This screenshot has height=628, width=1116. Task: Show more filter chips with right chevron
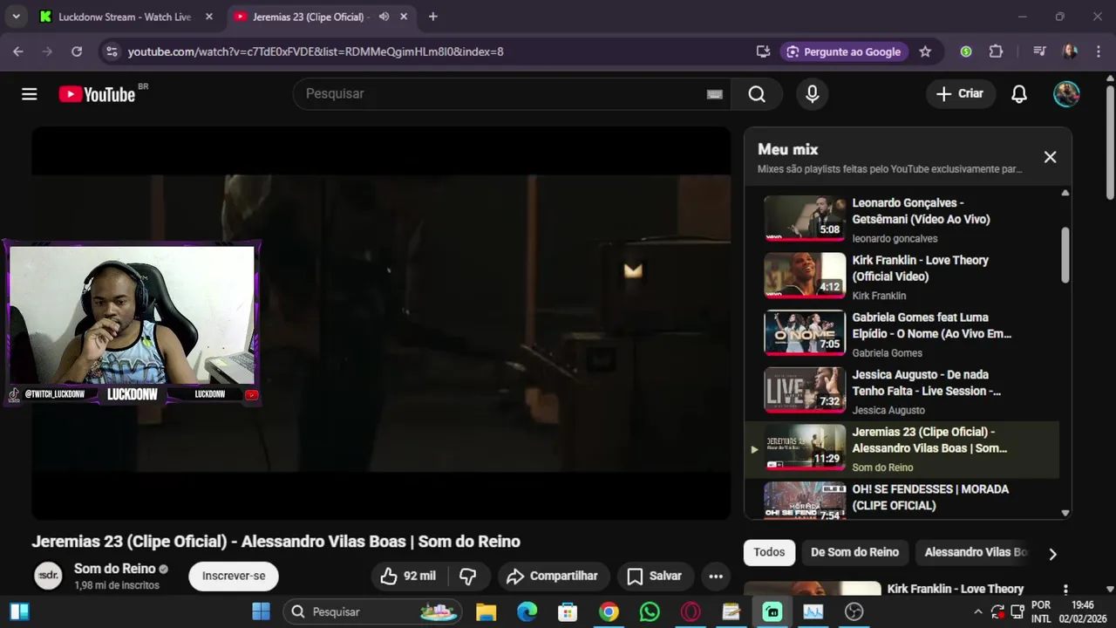pyautogui.click(x=1052, y=554)
